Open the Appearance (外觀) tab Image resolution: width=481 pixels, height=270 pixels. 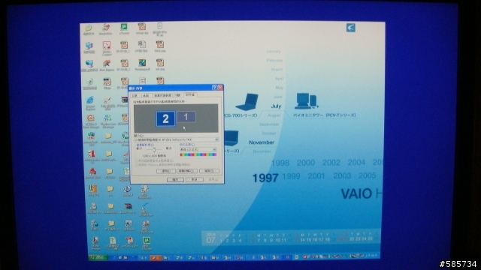(x=177, y=95)
